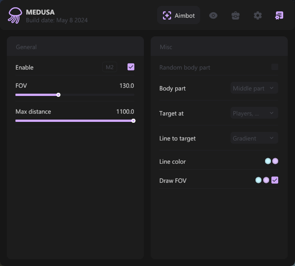Disable the Draw FOV checkbox
295x266 pixels.
coord(275,180)
